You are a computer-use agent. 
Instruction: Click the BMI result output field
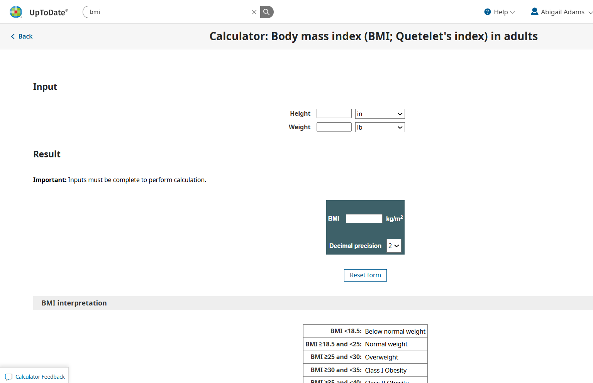tap(364, 219)
